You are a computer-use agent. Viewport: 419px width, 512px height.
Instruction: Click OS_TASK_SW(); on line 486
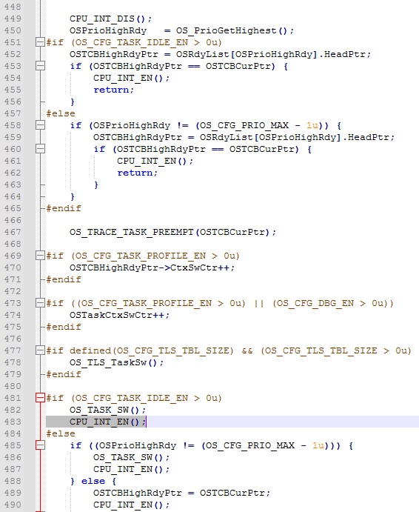(132, 457)
